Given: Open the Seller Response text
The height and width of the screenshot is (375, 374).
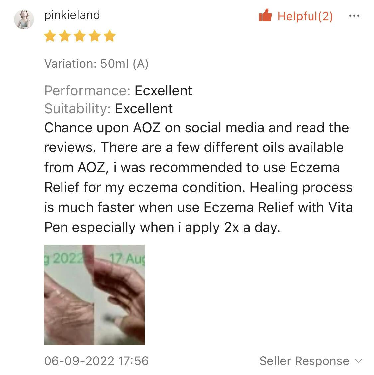Looking at the screenshot, I should pos(304,361).
